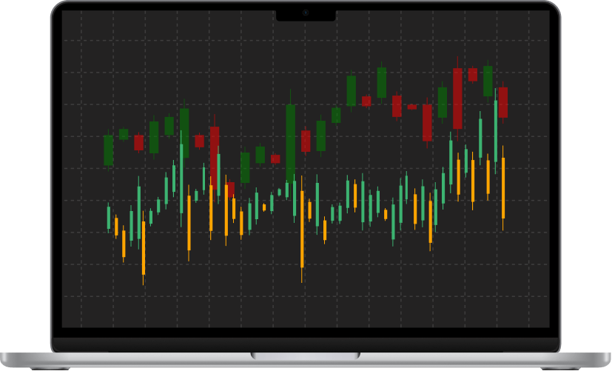Viewport: 612px width, 371px height.
Task: Click the dark green candle beside rightmost red candle
Action: (488, 81)
